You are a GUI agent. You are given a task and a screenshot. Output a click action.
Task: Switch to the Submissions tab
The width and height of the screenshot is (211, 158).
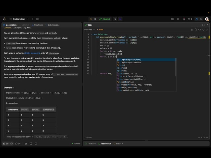[x=52, y=25]
